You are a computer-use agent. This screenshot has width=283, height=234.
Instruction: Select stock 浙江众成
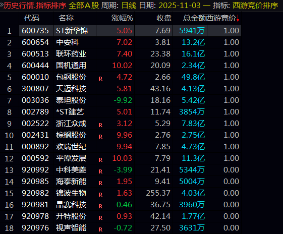click(71, 124)
